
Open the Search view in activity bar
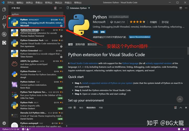pyautogui.click(x=4, y=18)
